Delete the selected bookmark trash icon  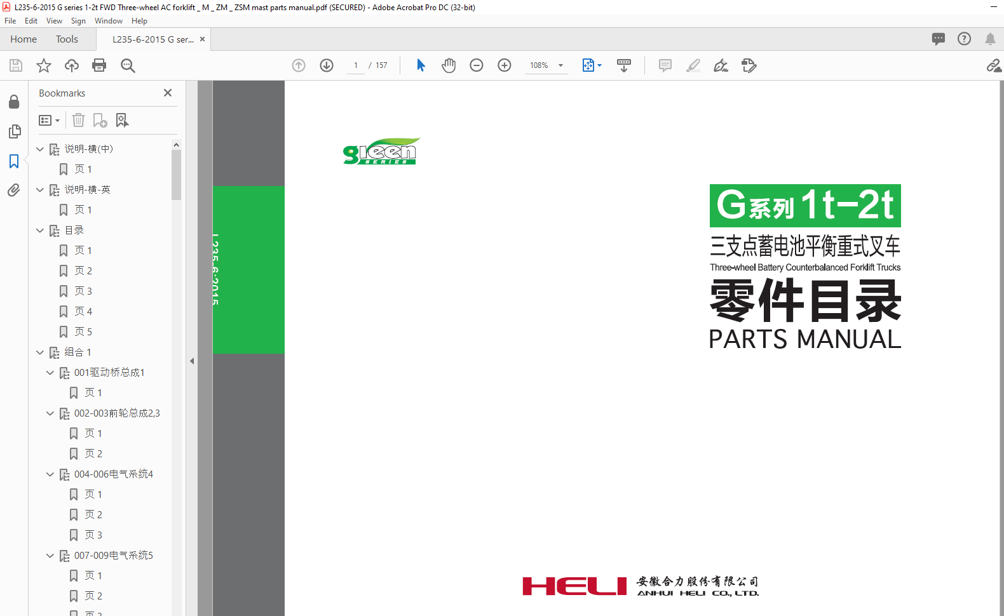78,120
